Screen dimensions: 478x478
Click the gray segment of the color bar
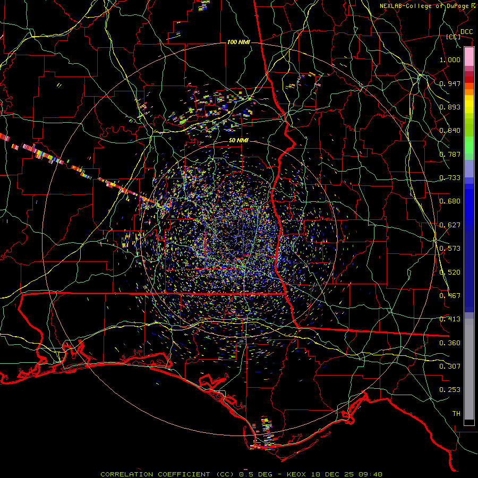point(469,369)
